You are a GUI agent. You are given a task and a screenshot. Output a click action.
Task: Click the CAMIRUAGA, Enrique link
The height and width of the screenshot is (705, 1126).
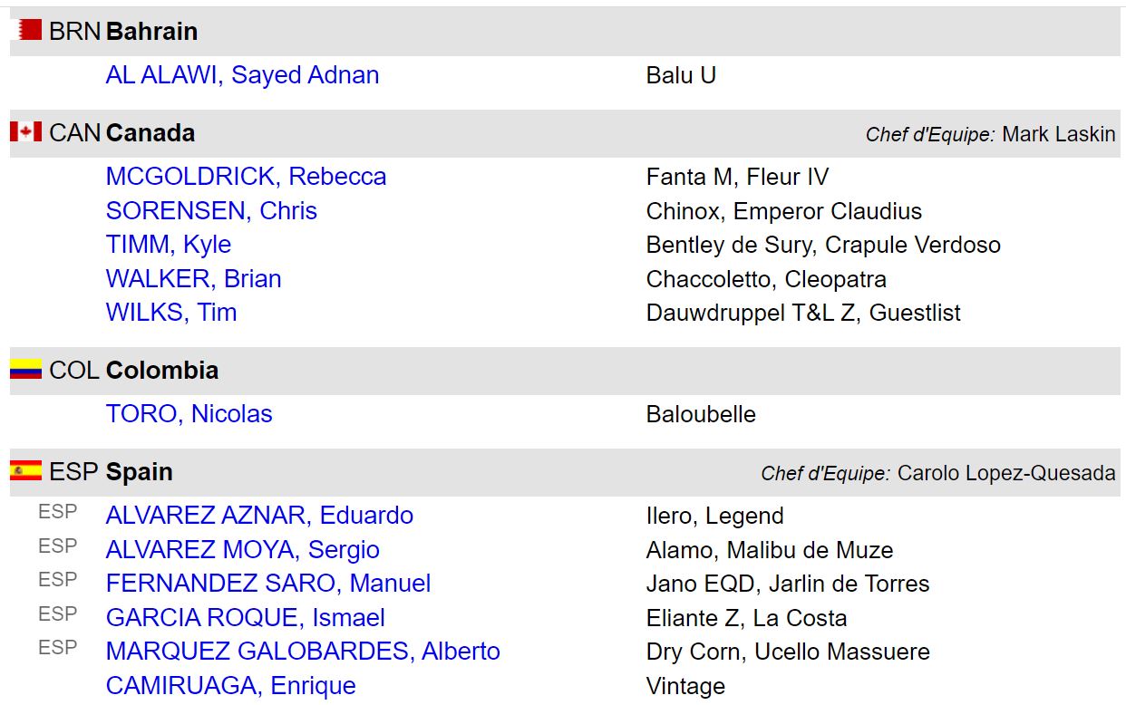coord(230,686)
